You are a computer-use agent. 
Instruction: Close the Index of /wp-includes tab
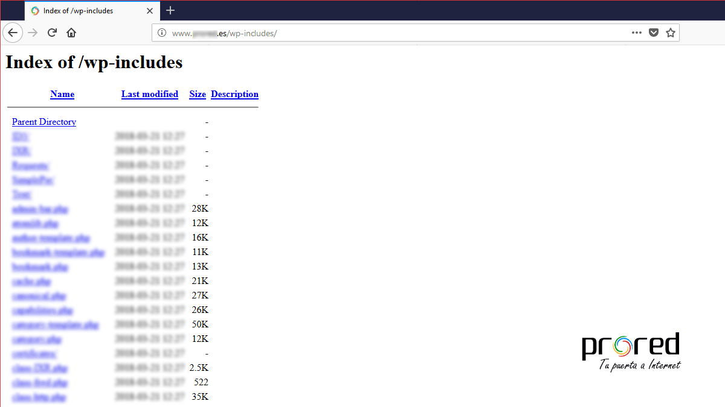coord(150,11)
